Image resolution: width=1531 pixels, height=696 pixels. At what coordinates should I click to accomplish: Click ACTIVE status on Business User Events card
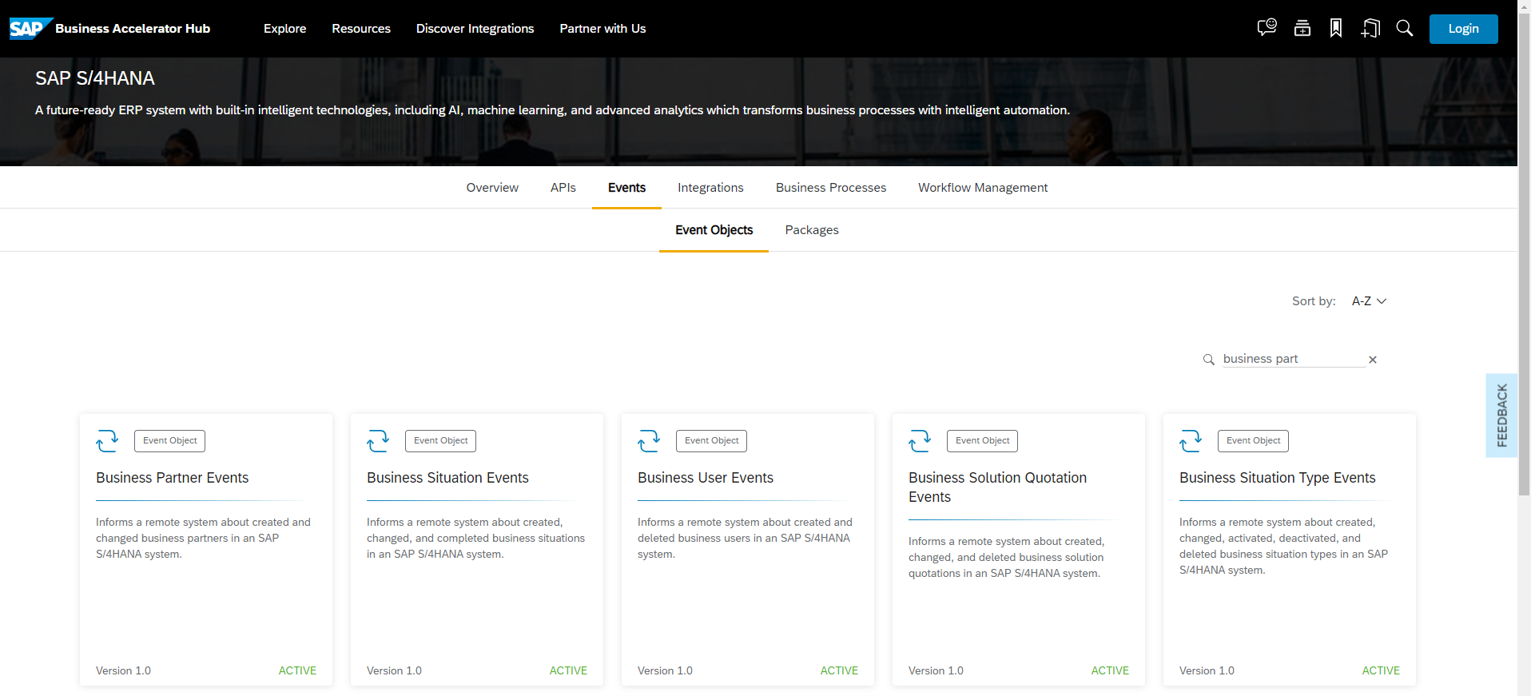pyautogui.click(x=839, y=671)
